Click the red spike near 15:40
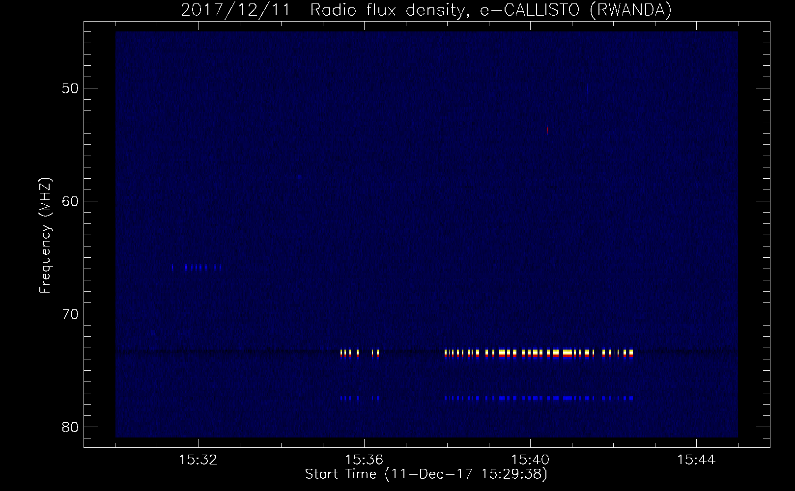Screen dimensions: 795x491 [547, 130]
